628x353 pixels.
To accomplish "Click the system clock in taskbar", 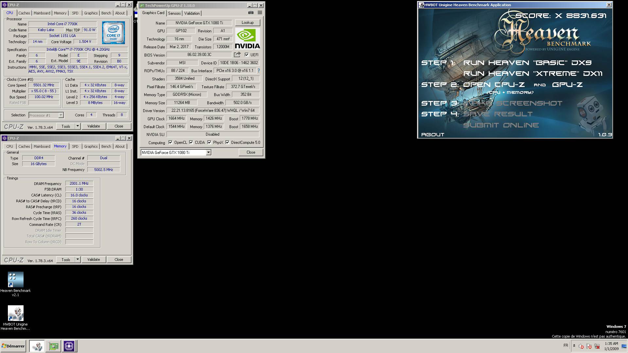I will [x=611, y=346].
